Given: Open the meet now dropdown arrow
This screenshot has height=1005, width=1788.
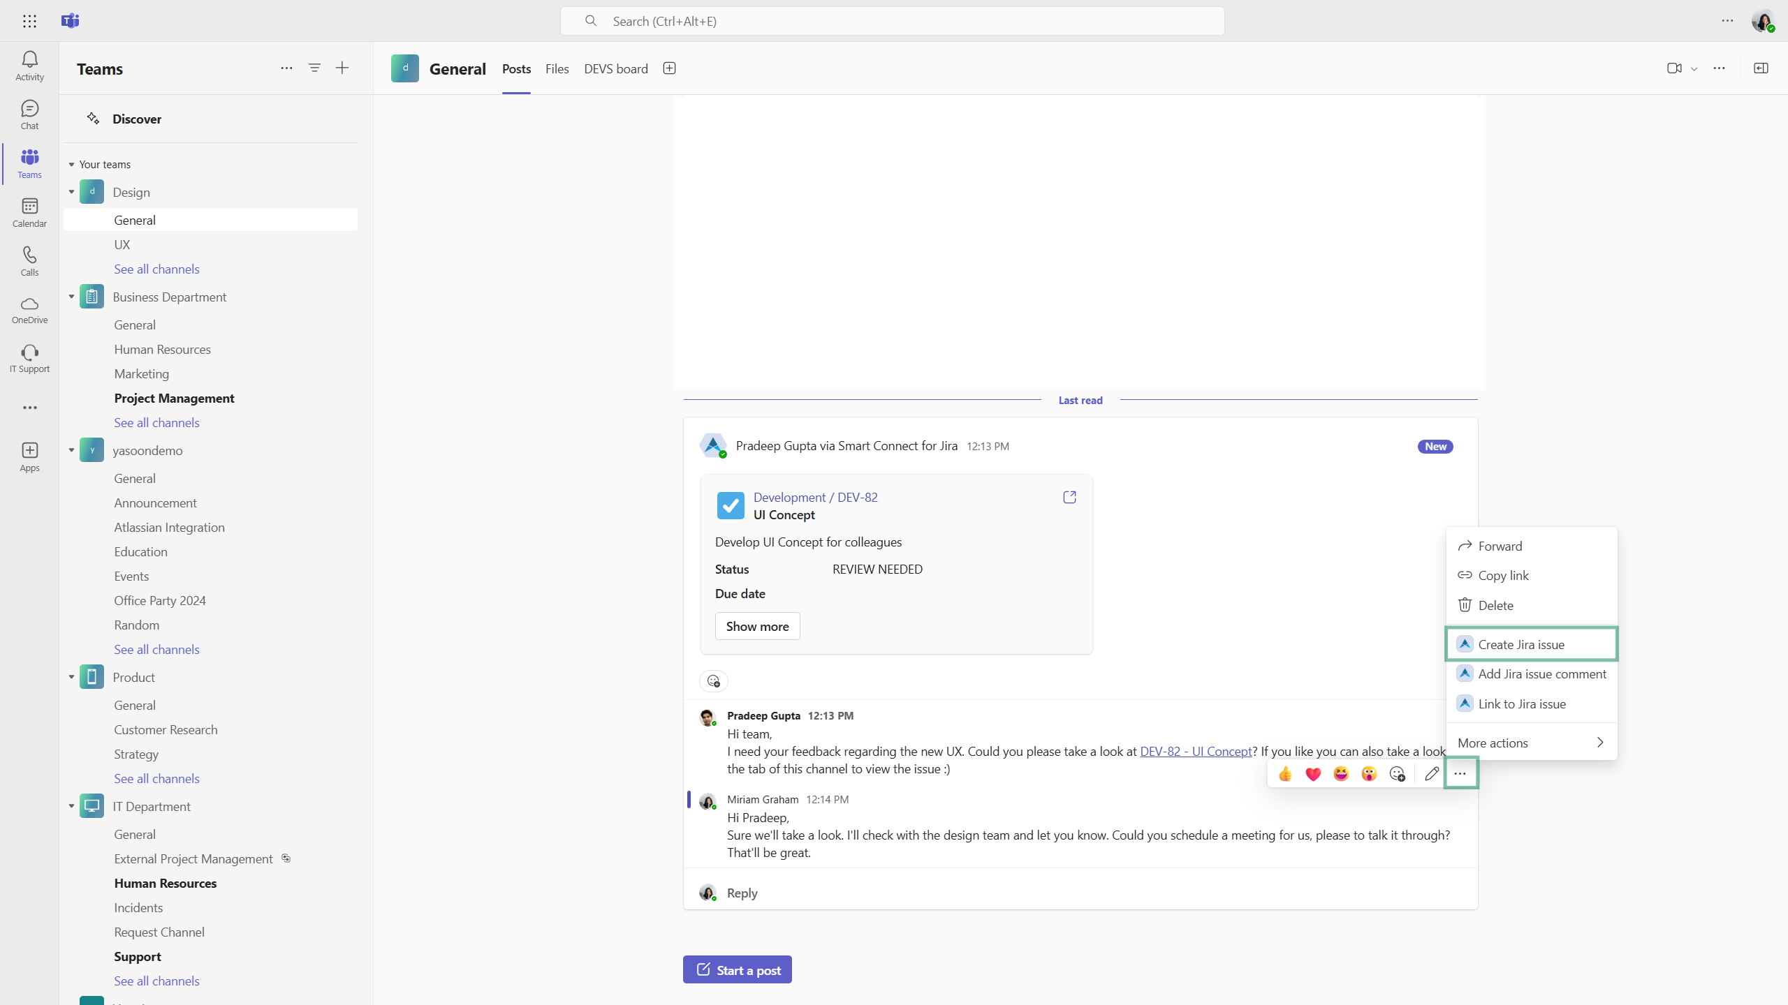Looking at the screenshot, I should coord(1694,68).
